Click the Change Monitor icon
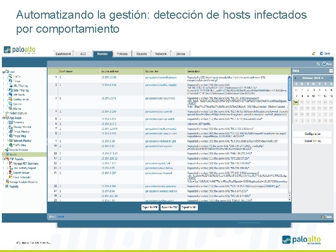 pyautogui.click(x=11, y=127)
